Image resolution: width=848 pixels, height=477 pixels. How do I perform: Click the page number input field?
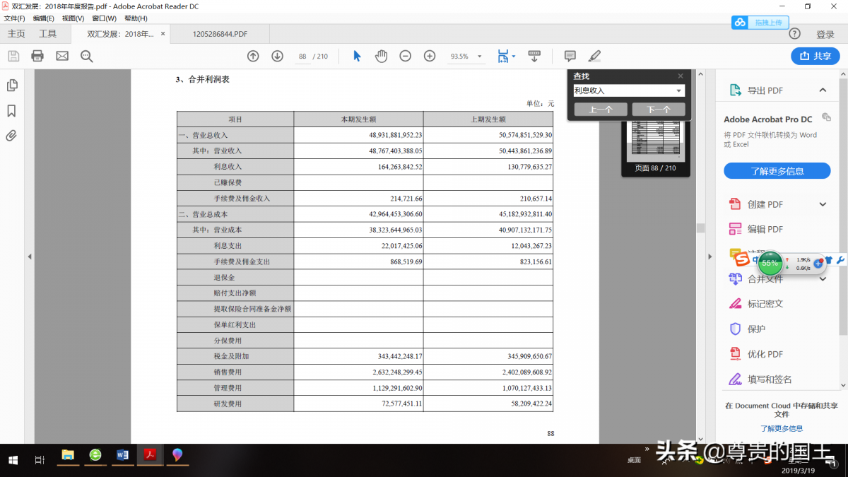(302, 57)
